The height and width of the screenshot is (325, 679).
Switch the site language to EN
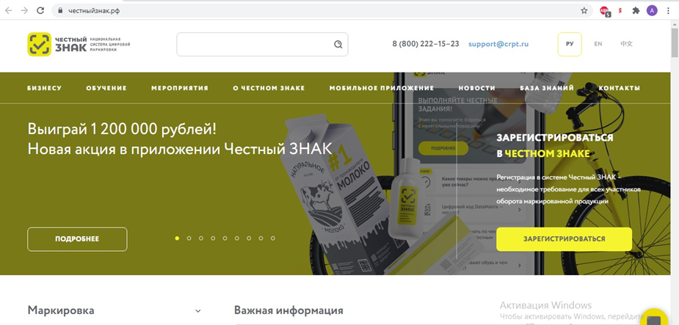tap(598, 44)
